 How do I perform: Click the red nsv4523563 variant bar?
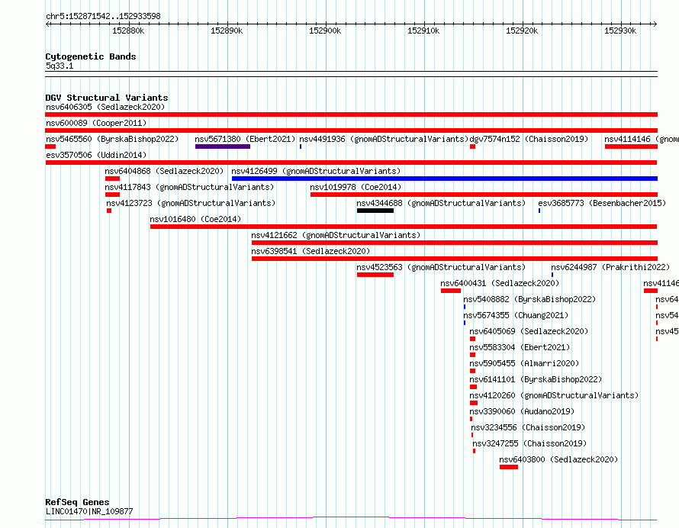point(375,275)
